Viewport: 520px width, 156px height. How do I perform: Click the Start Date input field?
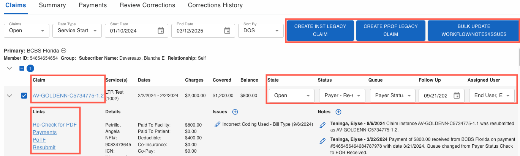click(x=131, y=31)
